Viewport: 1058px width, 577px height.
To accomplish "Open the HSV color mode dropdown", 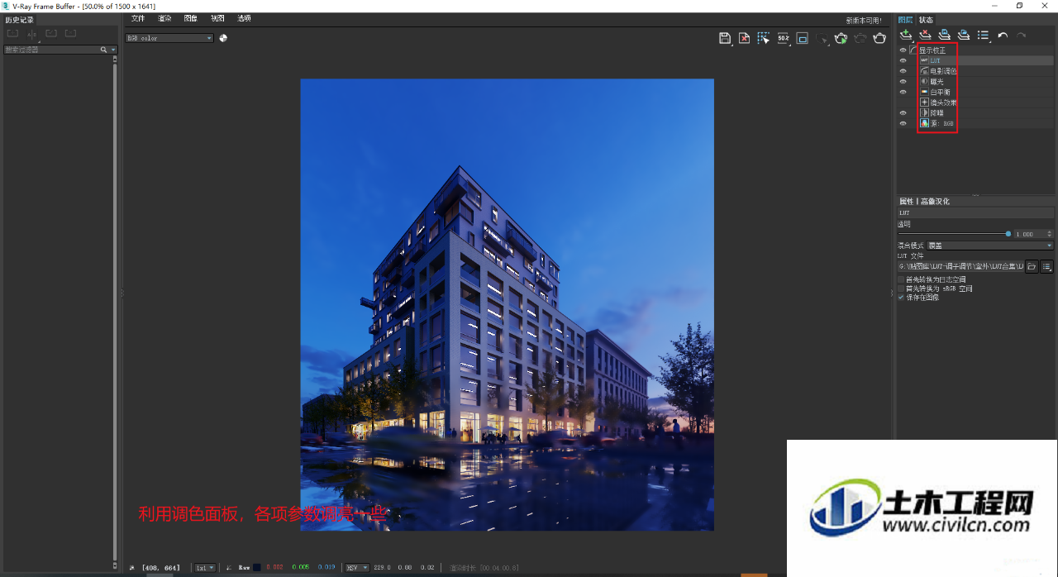I will pos(357,568).
